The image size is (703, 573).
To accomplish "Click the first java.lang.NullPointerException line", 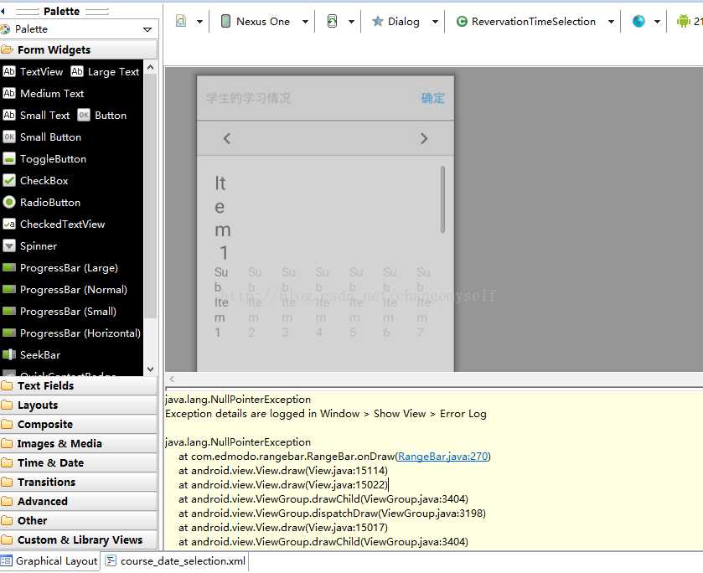I will point(238,400).
